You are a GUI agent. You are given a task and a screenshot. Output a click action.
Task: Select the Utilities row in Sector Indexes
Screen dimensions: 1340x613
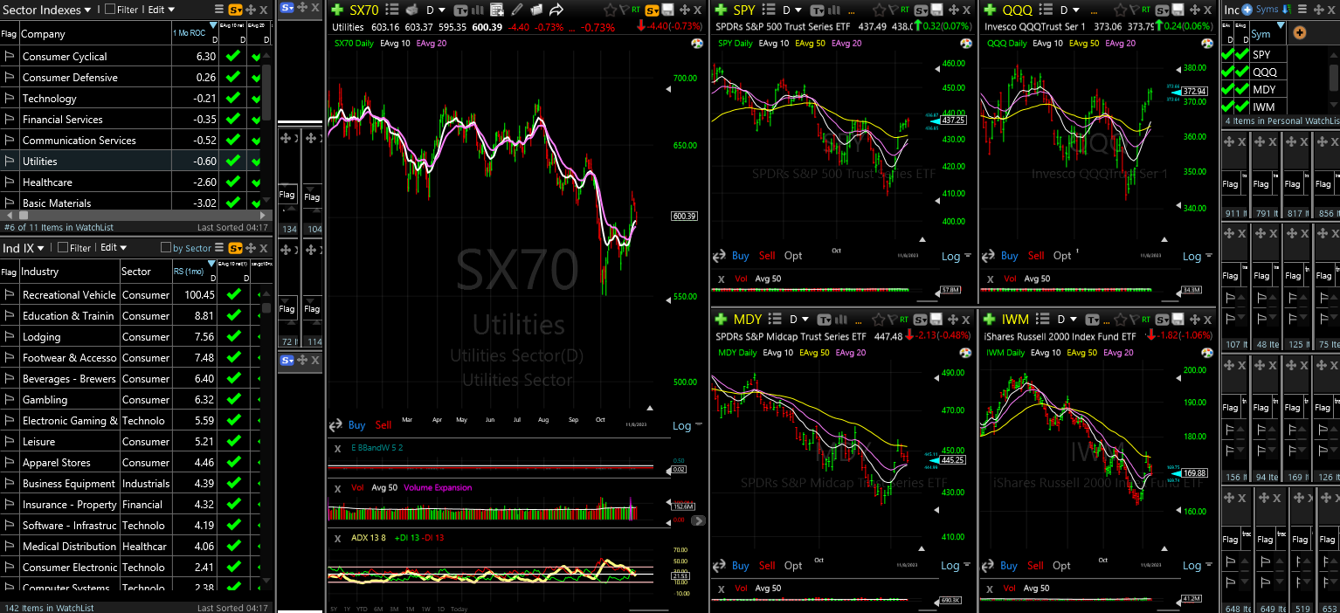130,161
